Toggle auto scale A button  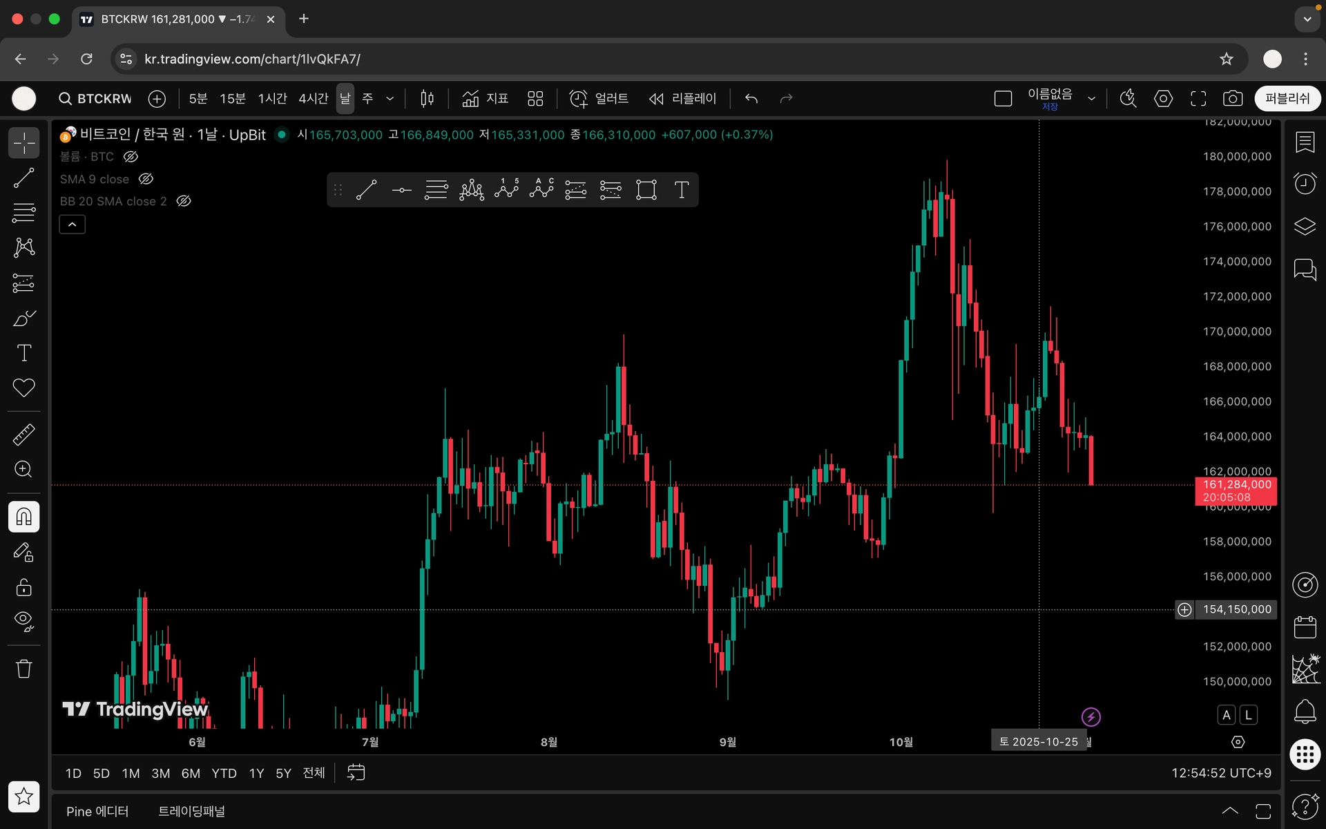point(1227,715)
